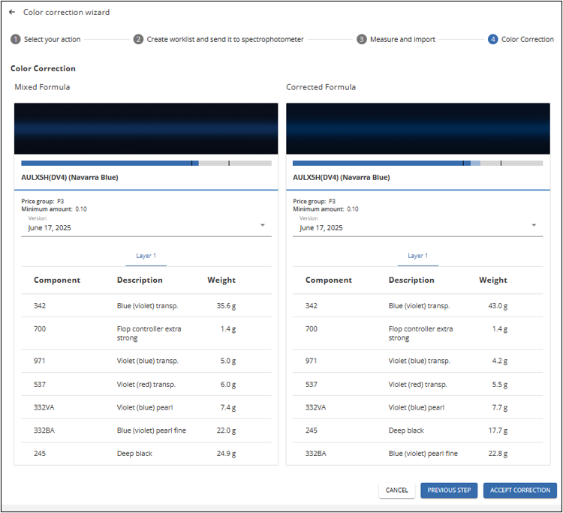Select Layer 1 tab in Corrected Formula

417,256
